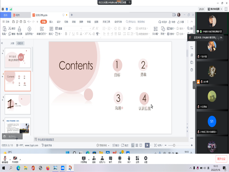Open the font name combo box
The image size is (229, 172).
[74, 28]
